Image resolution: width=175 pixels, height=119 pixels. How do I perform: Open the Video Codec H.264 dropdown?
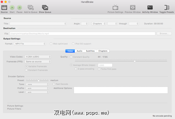tap(38, 57)
